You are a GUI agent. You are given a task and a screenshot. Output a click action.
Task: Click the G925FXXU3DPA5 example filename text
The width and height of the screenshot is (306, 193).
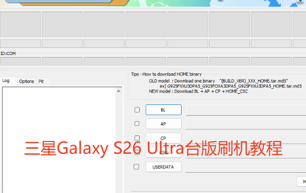[235, 86]
